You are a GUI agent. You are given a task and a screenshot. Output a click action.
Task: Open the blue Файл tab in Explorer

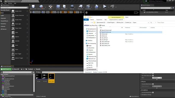(86, 20)
